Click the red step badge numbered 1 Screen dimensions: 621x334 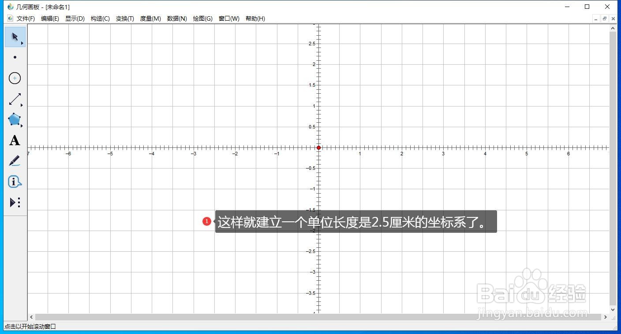coord(207,221)
